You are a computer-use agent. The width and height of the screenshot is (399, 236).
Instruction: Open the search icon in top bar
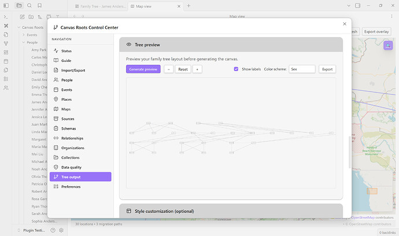tap(29, 6)
